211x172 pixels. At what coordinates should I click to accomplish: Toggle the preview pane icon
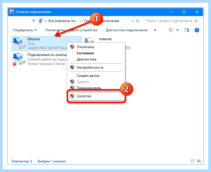pos(187,30)
